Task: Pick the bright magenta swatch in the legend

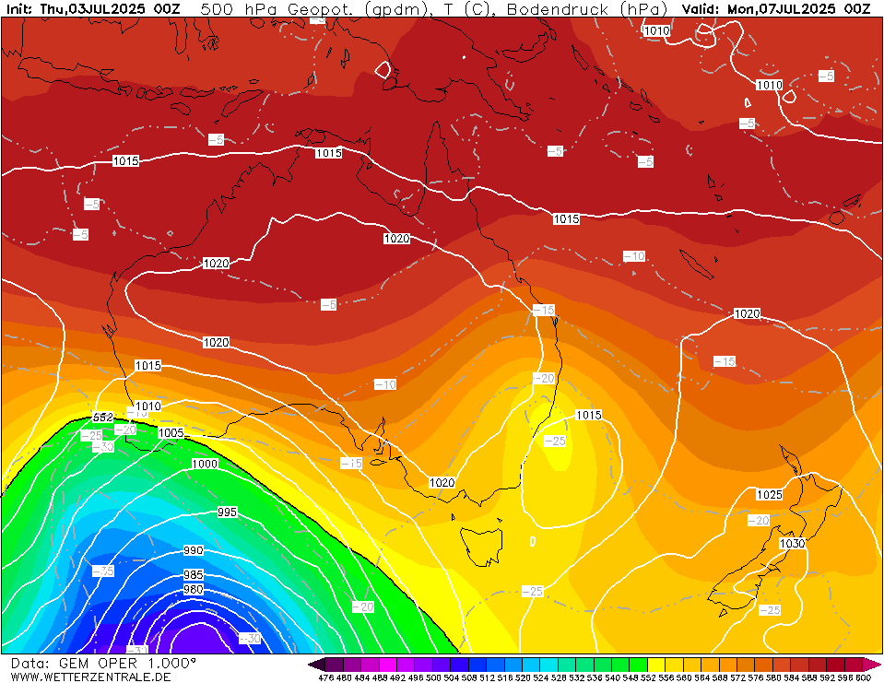Action: [x=388, y=665]
